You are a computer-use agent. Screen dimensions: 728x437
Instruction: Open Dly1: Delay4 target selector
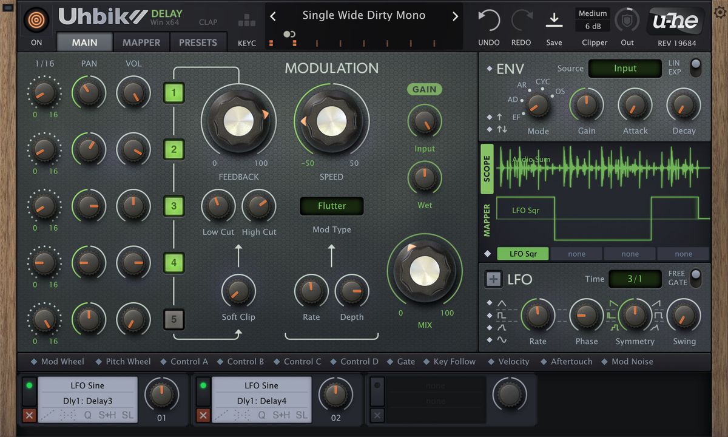click(x=261, y=401)
